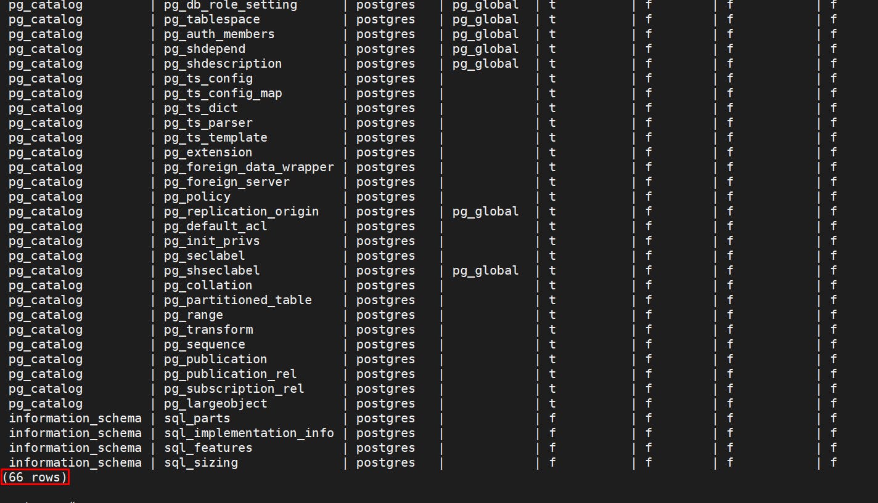Screen dimensions: 878x503
Task: Click the pg_shdescription table entry
Action: (x=223, y=63)
